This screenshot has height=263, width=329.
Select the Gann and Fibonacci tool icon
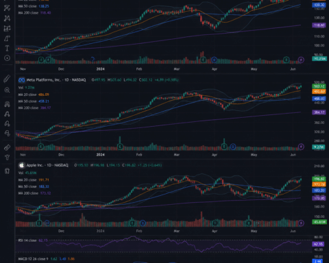click(7, 8)
